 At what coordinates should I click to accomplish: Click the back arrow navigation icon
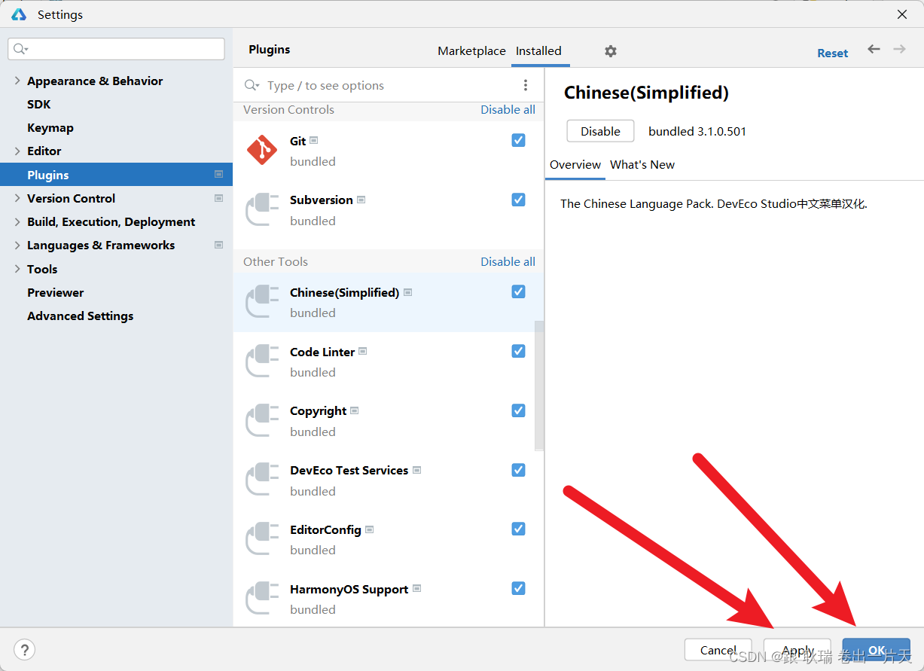[874, 49]
